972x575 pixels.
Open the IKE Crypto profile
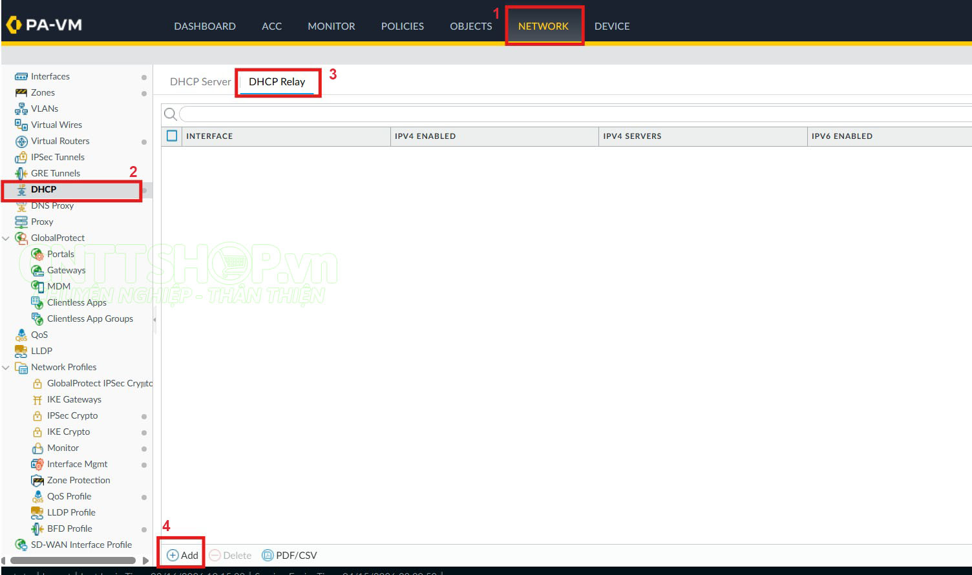(x=69, y=432)
